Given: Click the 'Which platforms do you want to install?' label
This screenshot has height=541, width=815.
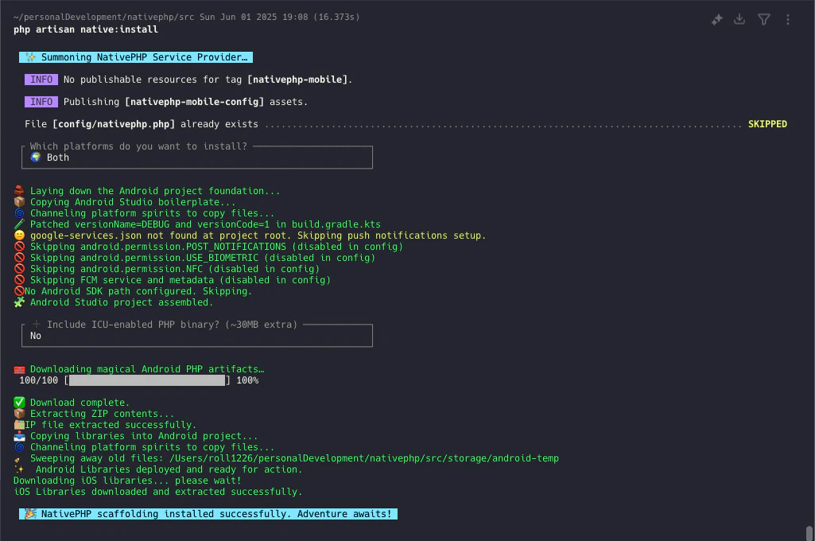Looking at the screenshot, I should [138, 146].
